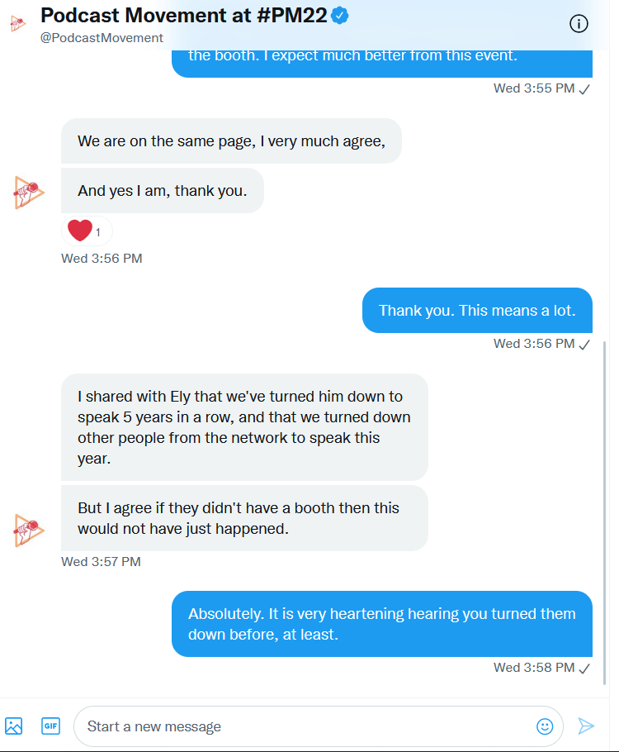Open the emoji picker

545,726
